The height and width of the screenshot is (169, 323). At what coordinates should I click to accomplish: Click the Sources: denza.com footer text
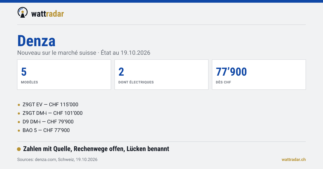(57, 160)
